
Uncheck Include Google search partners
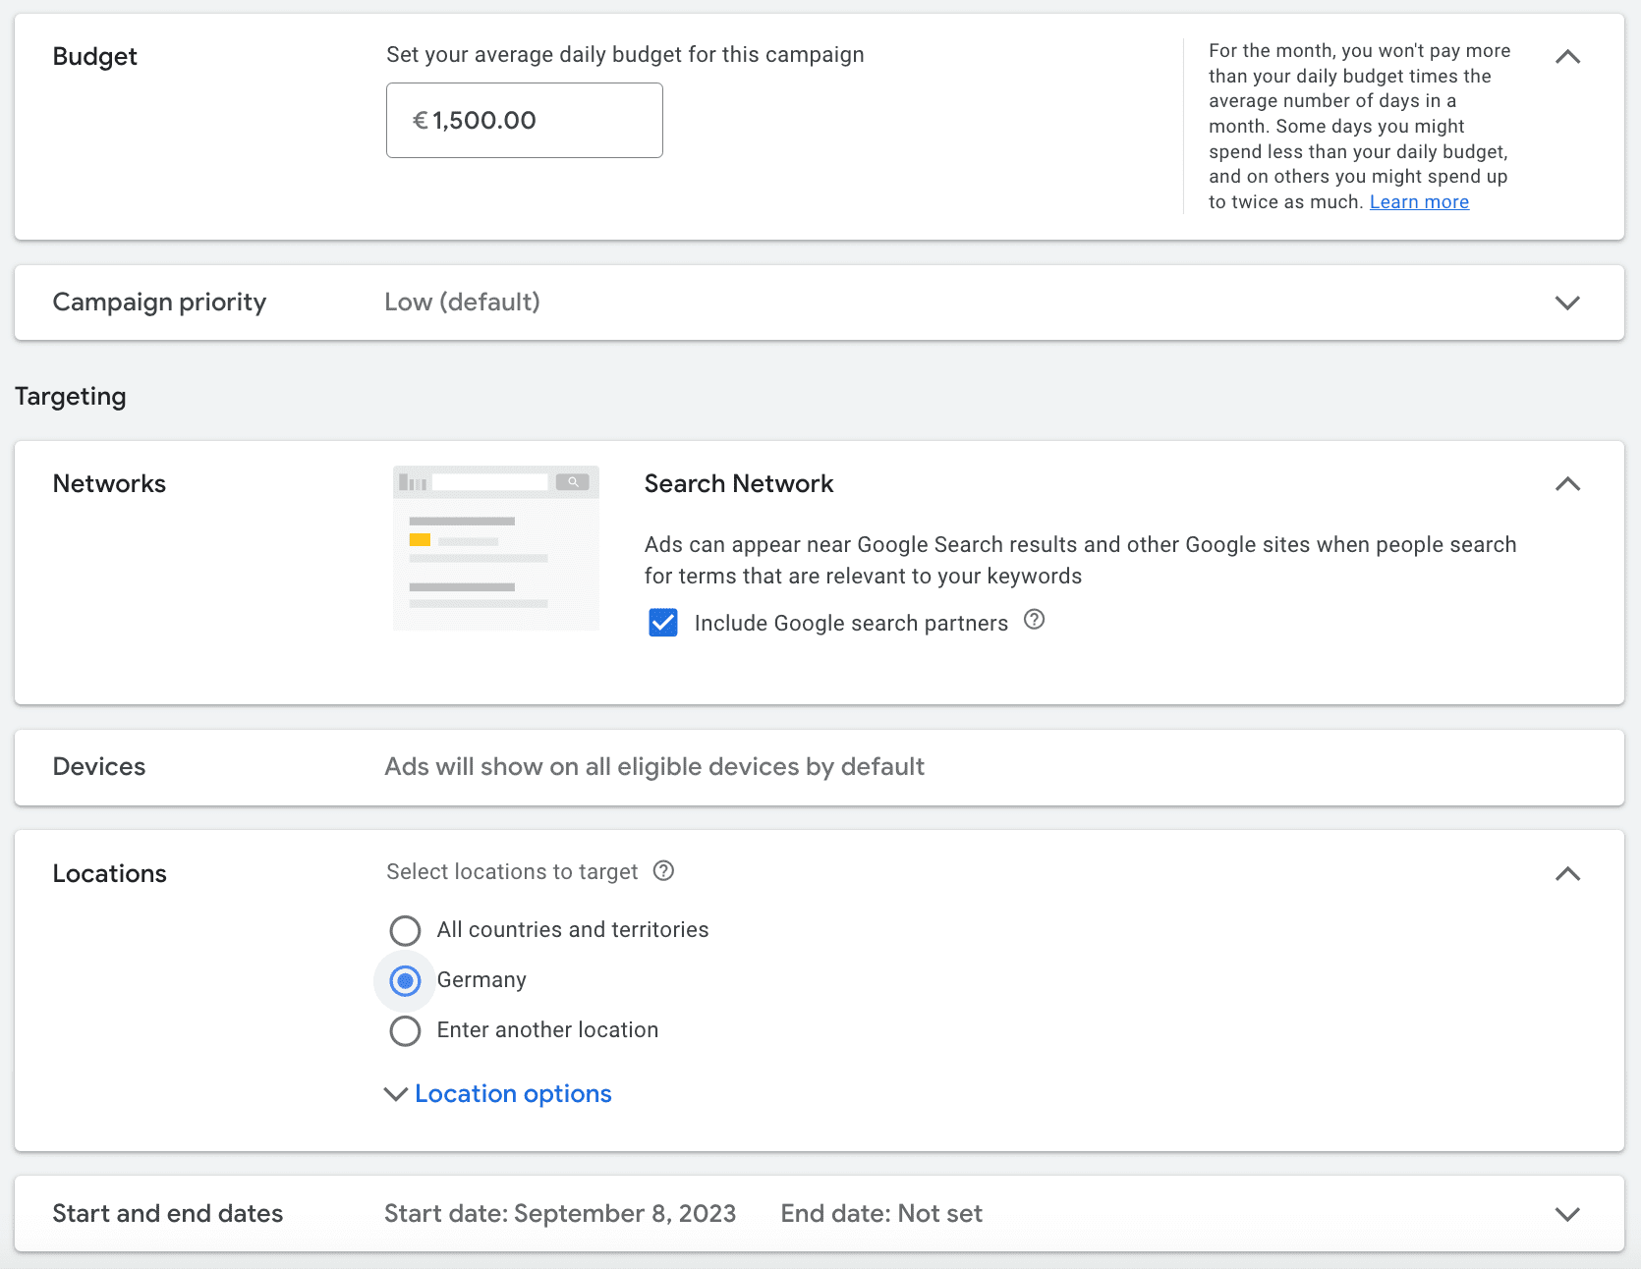click(663, 623)
